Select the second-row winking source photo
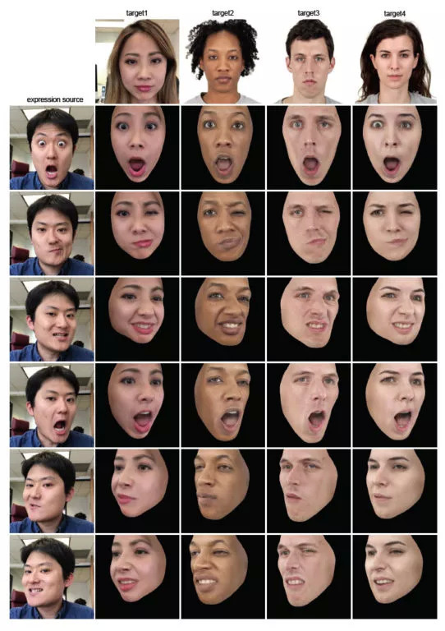 [52, 233]
